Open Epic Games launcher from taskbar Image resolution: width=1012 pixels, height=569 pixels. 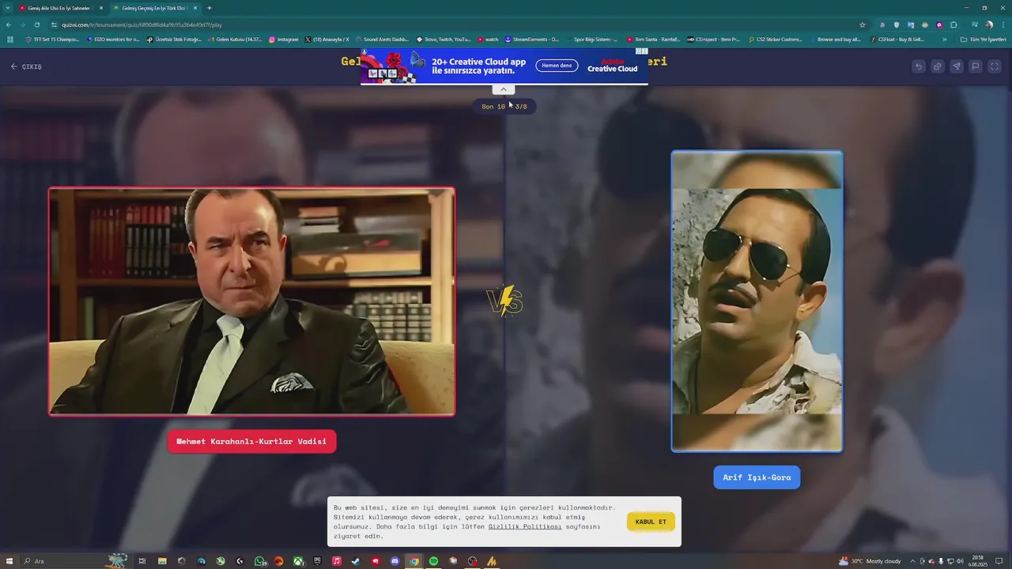click(x=318, y=561)
